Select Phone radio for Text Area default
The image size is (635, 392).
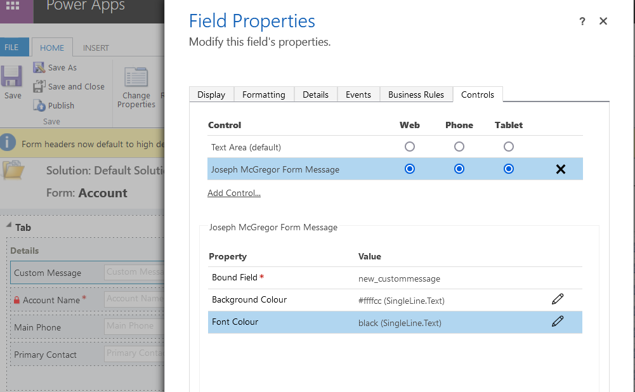pos(459,147)
